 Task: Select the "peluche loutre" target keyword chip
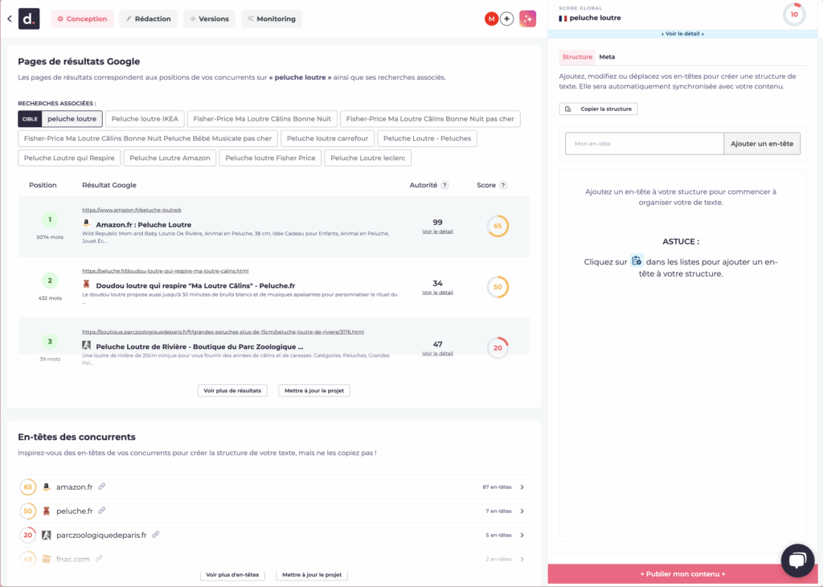tap(59, 119)
